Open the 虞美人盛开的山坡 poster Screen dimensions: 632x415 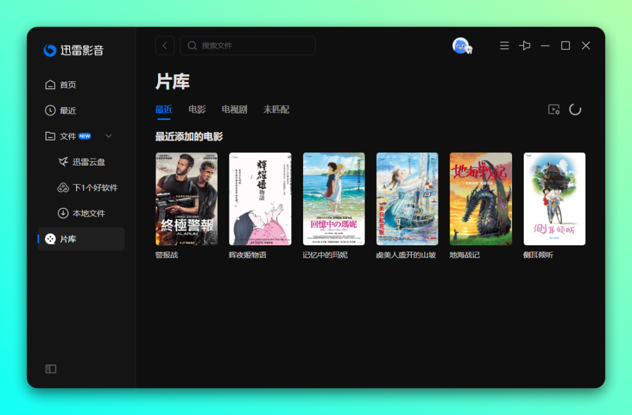click(x=407, y=199)
